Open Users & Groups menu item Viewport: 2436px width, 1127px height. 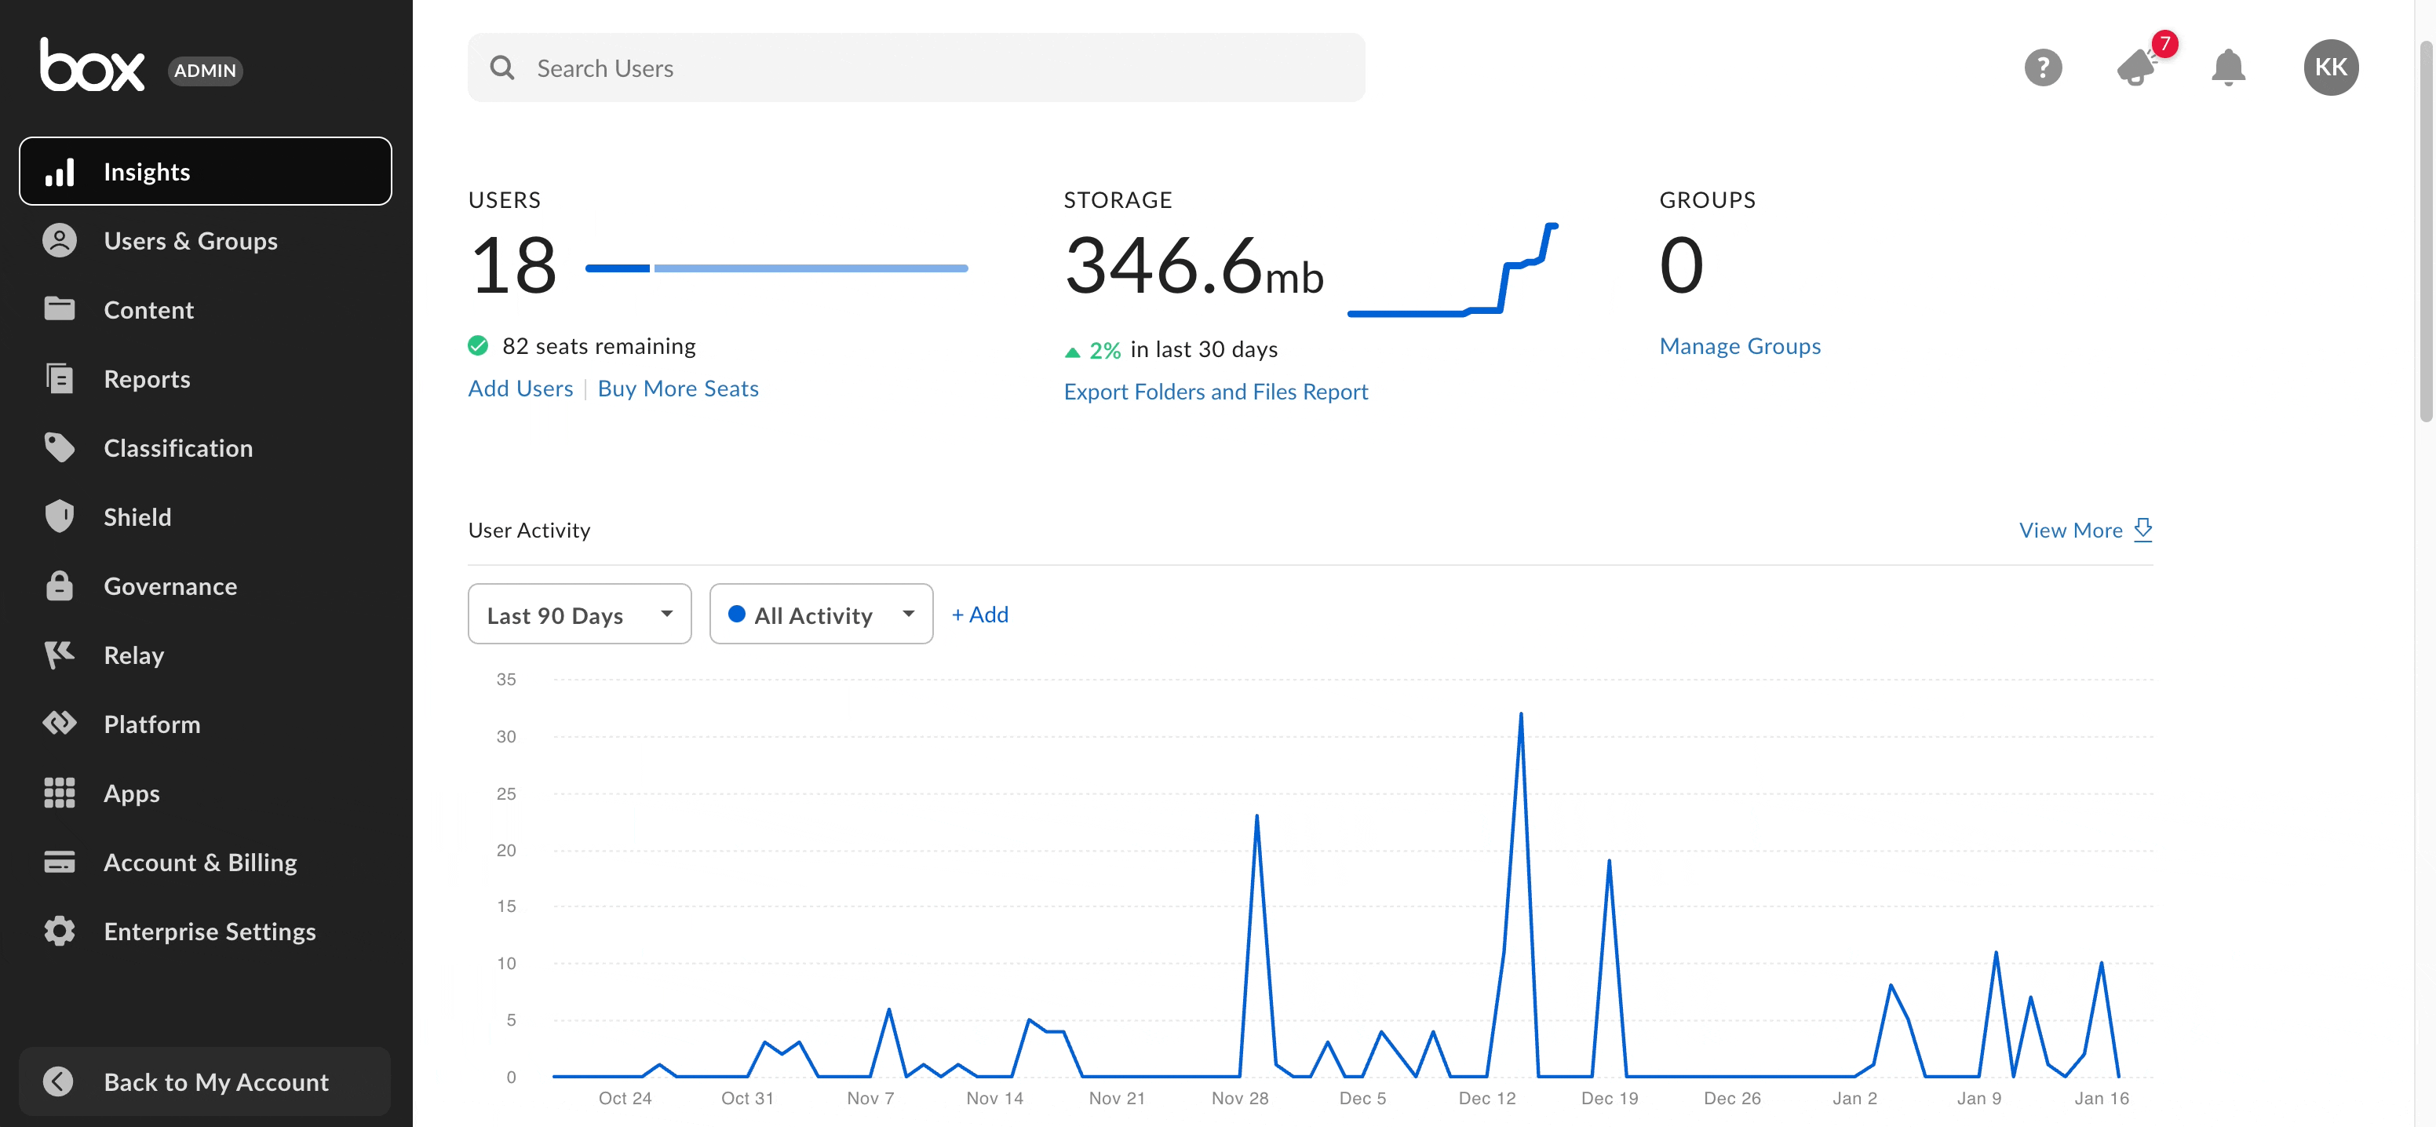pyautogui.click(x=190, y=240)
